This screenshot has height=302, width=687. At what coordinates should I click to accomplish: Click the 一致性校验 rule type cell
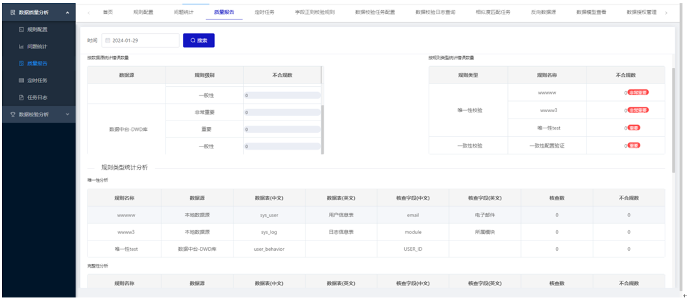tap(468, 145)
